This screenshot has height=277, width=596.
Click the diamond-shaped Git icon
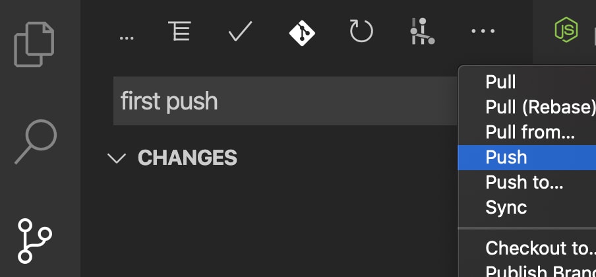302,32
